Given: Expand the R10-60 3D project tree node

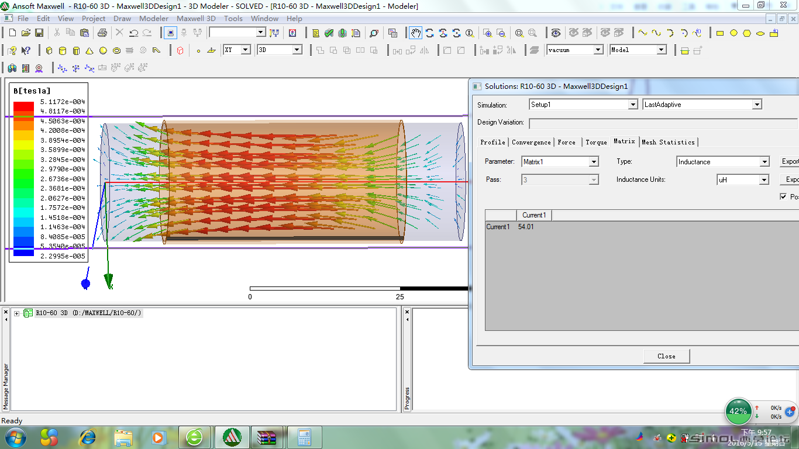Looking at the screenshot, I should tap(17, 313).
